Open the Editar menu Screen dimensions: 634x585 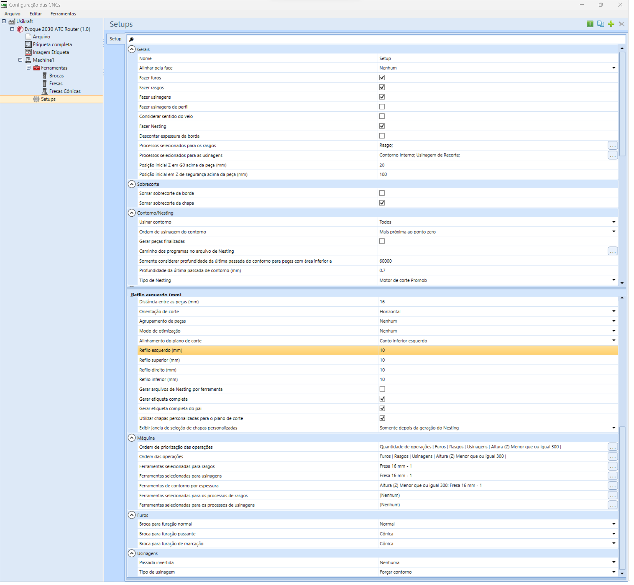[36, 14]
